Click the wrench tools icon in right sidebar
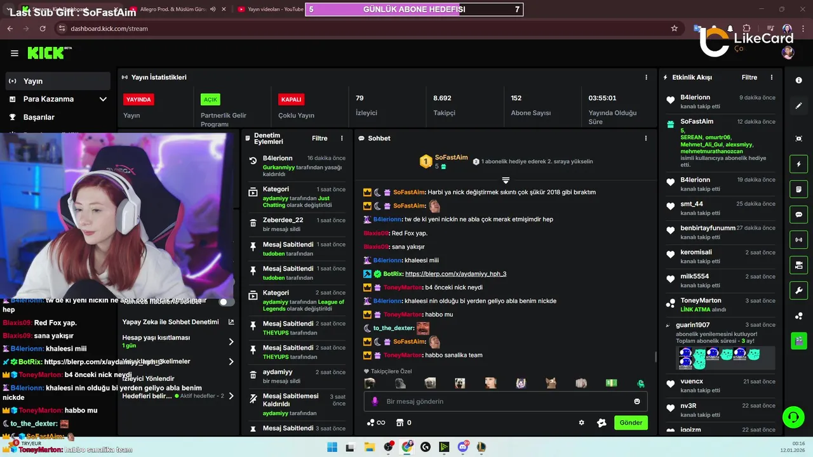The width and height of the screenshot is (813, 457). pos(798,291)
